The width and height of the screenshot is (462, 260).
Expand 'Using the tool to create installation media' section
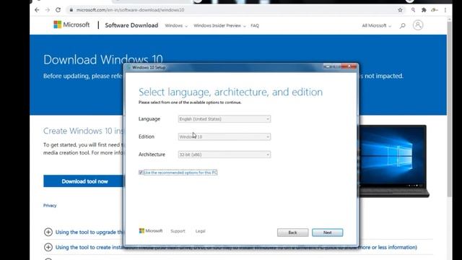tap(48, 247)
